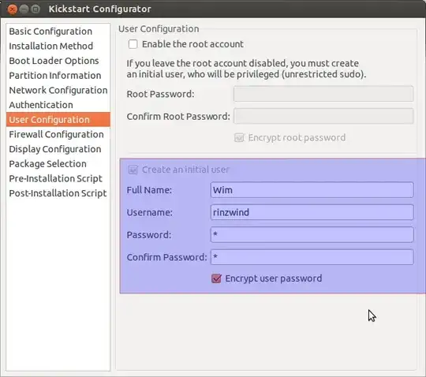Click the Full Name field containing Wim
Screen dimensions: 426x377
click(x=312, y=190)
